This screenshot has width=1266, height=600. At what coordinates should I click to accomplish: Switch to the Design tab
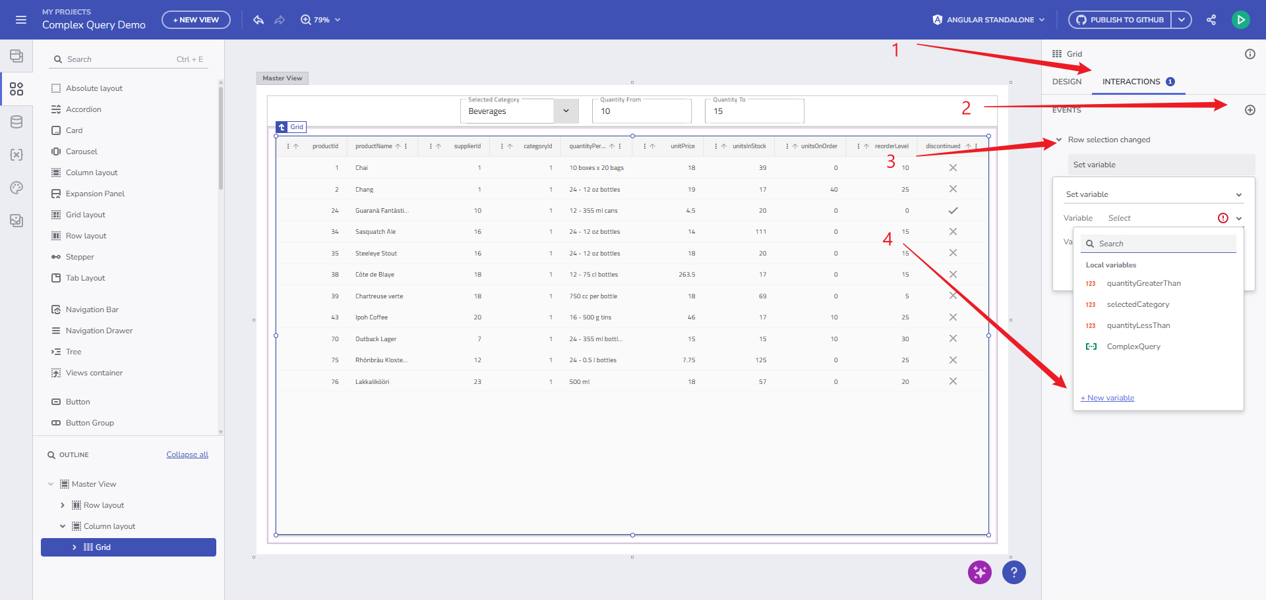[x=1066, y=82]
